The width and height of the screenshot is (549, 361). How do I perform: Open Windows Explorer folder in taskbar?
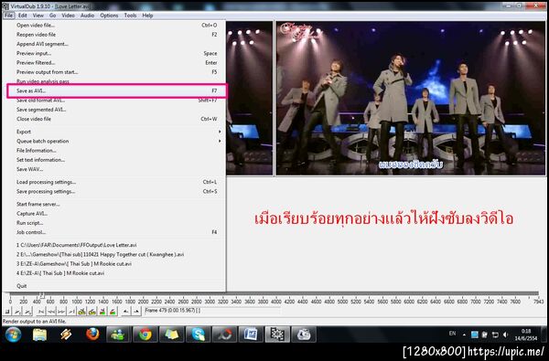click(39, 334)
